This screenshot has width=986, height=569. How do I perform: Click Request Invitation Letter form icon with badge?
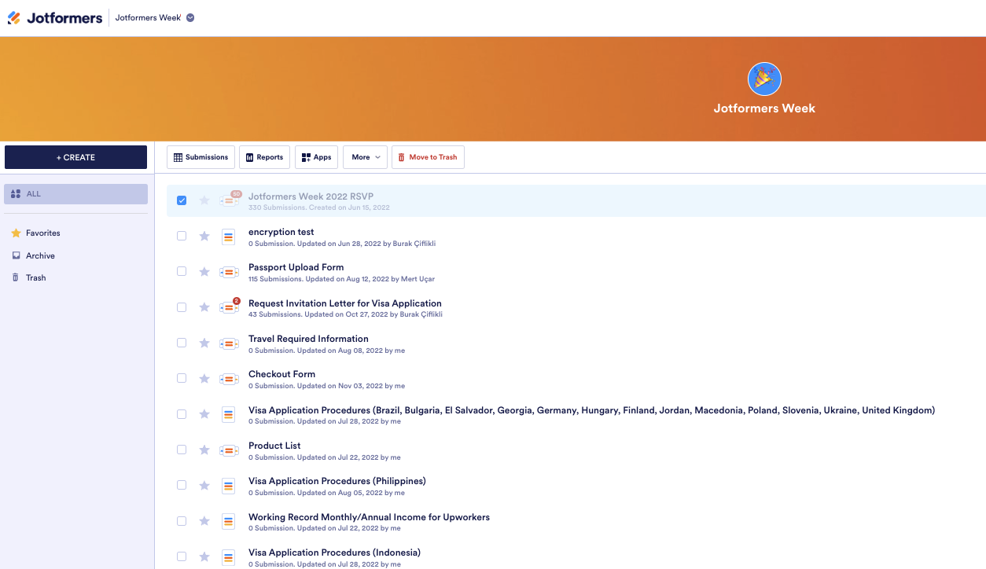click(x=229, y=307)
